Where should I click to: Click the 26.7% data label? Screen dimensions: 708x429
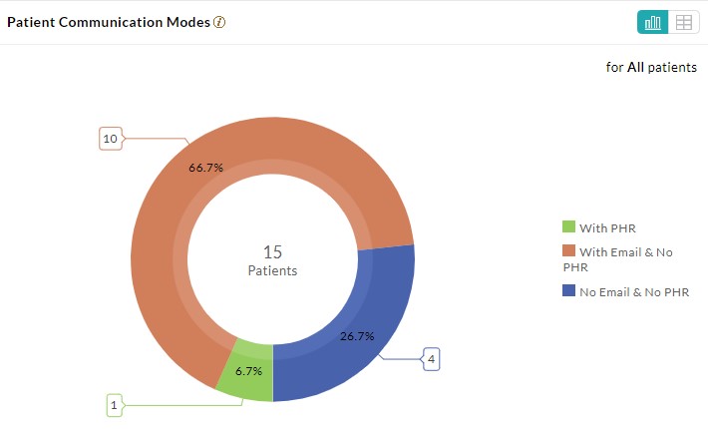coord(357,335)
